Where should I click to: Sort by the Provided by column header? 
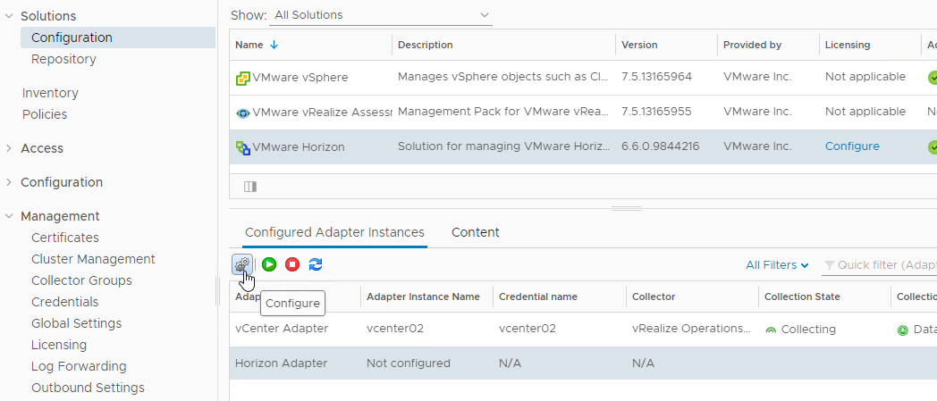point(752,45)
